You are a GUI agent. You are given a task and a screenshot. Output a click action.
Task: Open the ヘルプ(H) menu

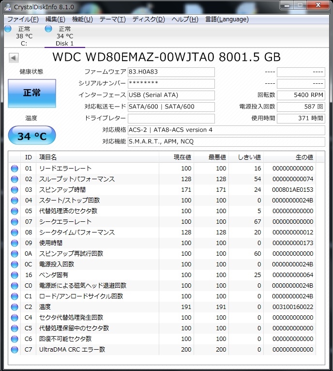click(185, 19)
